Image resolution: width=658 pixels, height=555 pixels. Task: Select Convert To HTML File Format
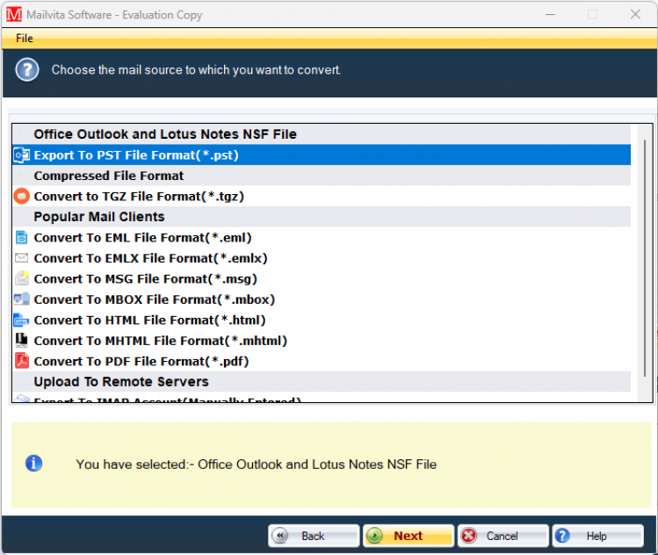[322, 320]
